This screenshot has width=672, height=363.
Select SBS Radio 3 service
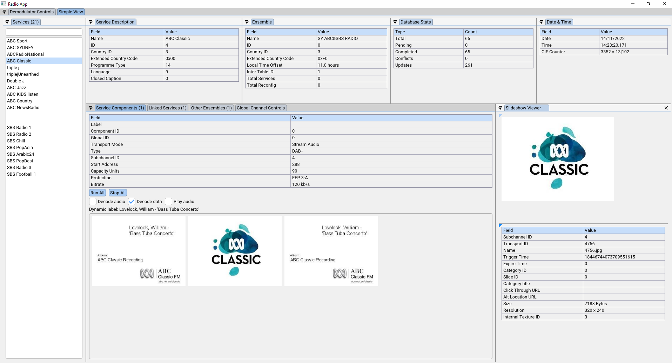coord(44,168)
